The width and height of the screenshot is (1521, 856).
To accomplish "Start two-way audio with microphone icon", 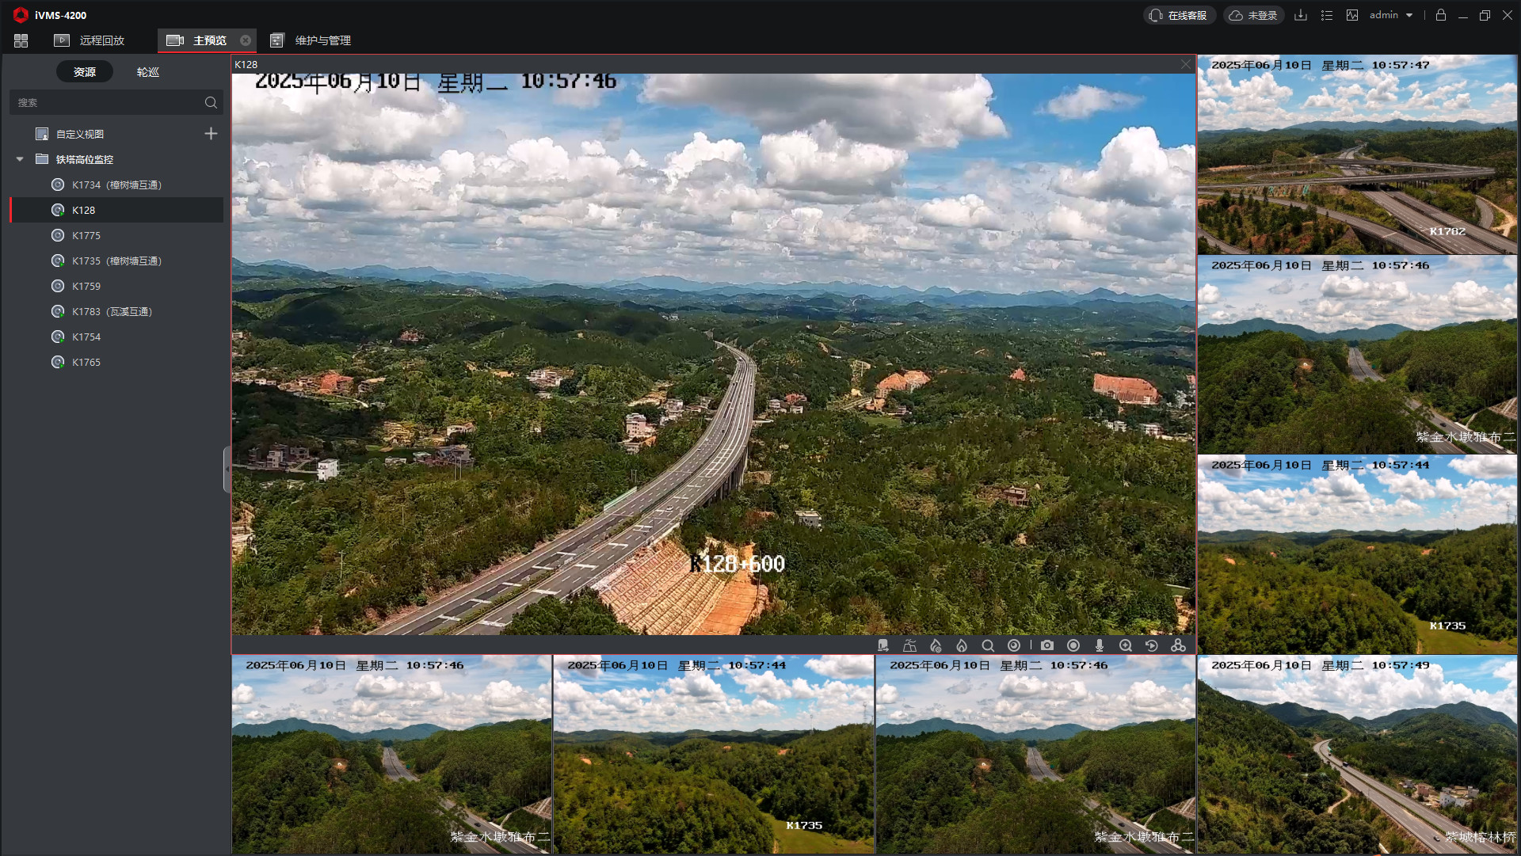I will pos(1100,645).
